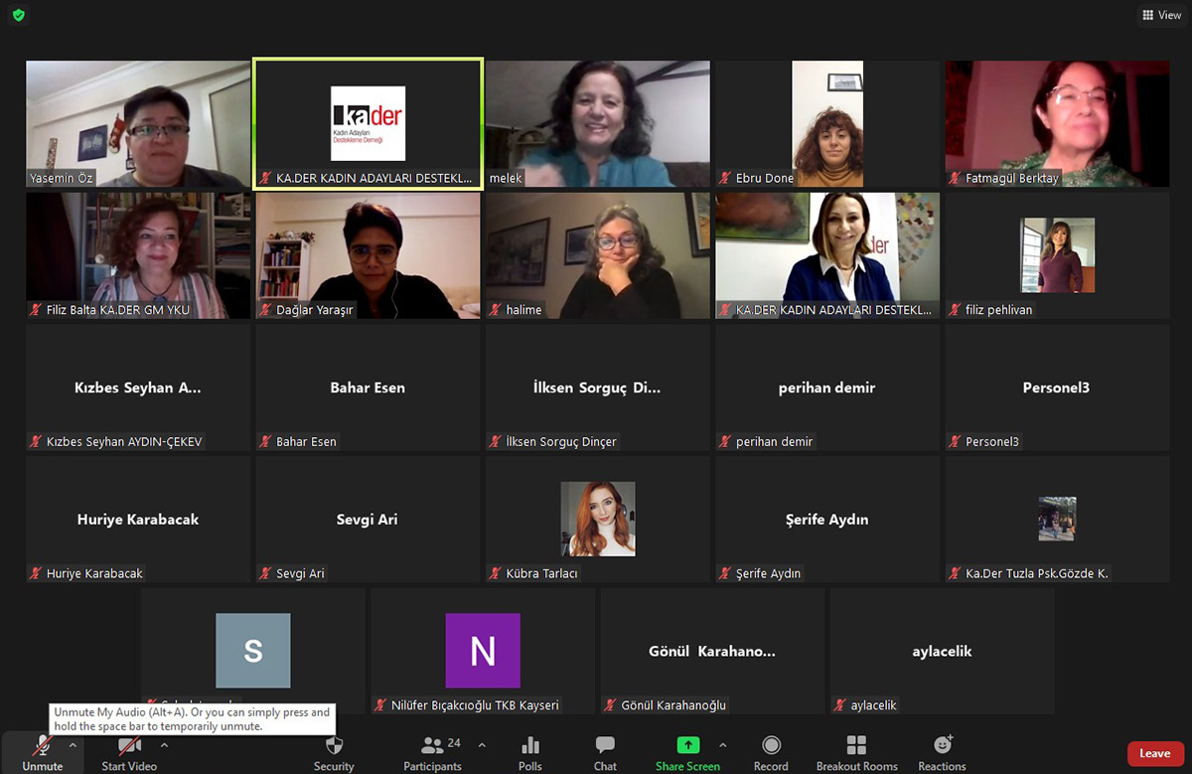Image resolution: width=1192 pixels, height=774 pixels.
Task: Open the Participants panel
Action: (x=433, y=746)
